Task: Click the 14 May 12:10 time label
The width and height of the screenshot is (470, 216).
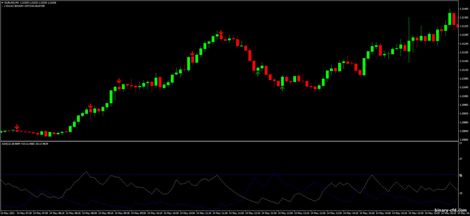Action: (253, 213)
